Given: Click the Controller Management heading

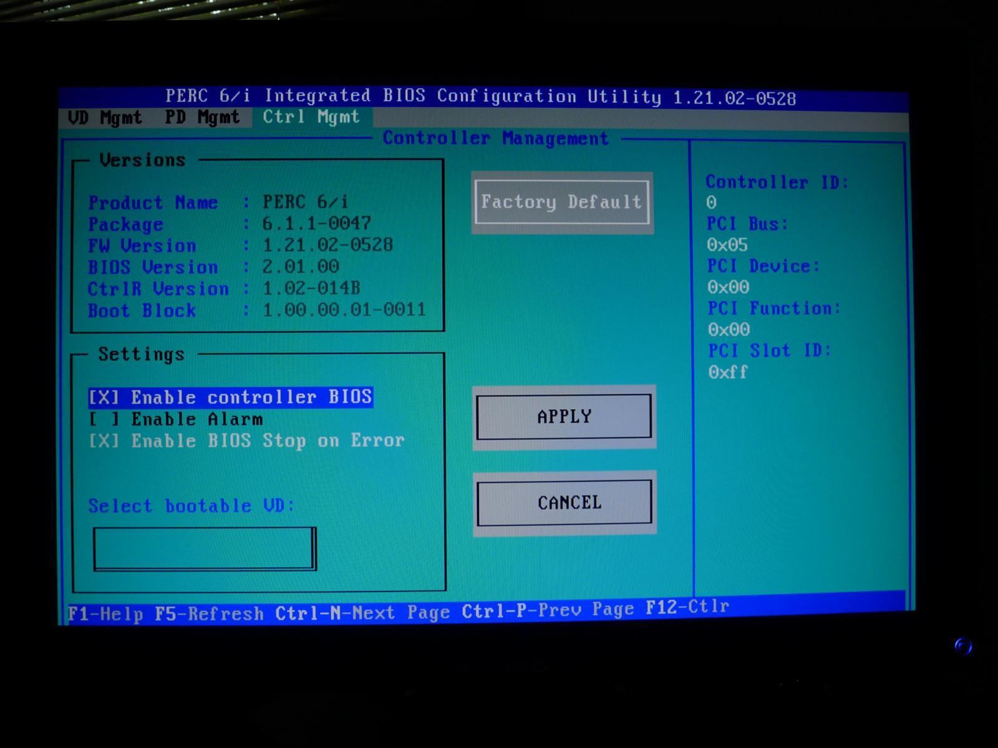Looking at the screenshot, I should (496, 138).
